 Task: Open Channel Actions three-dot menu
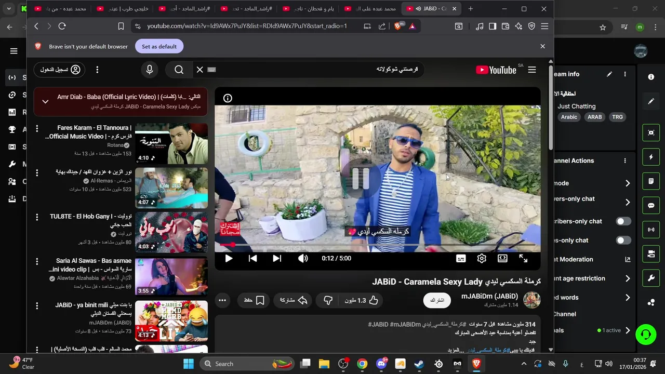coord(625,161)
